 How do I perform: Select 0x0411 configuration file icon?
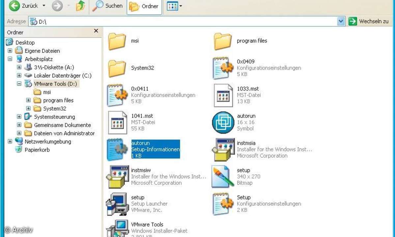point(117,95)
